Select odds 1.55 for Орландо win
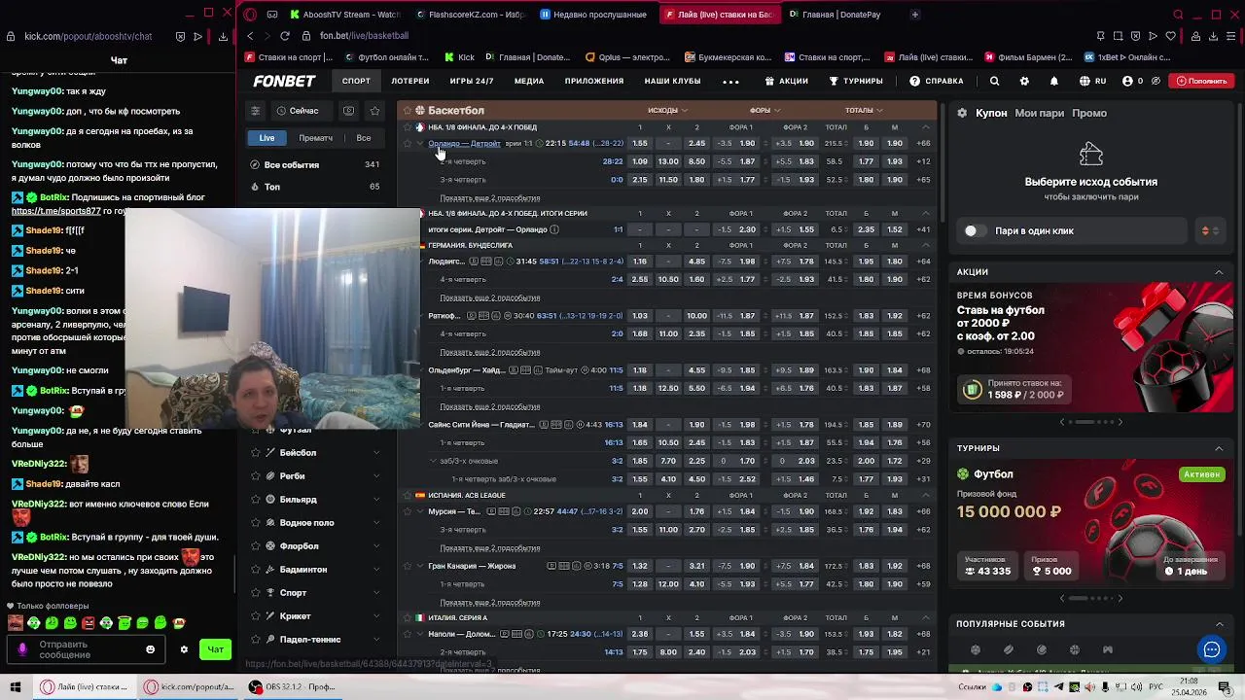1245x700 pixels. coord(640,144)
